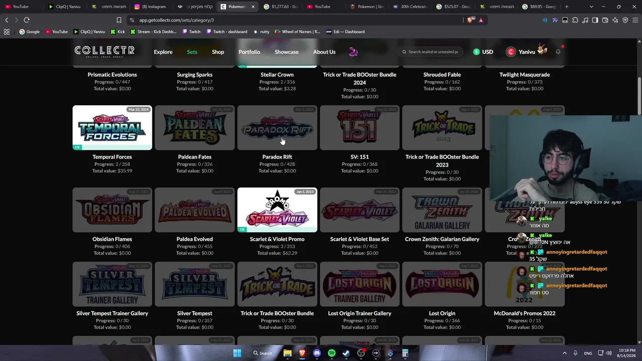Open the Scarlet & Violet Promo thumbnail

[x=277, y=210]
